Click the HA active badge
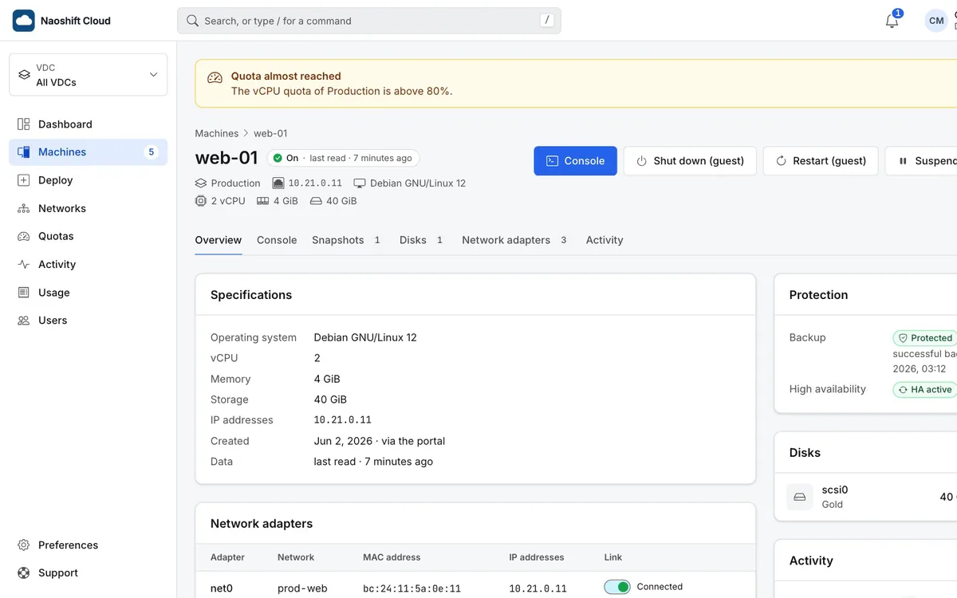 point(925,390)
